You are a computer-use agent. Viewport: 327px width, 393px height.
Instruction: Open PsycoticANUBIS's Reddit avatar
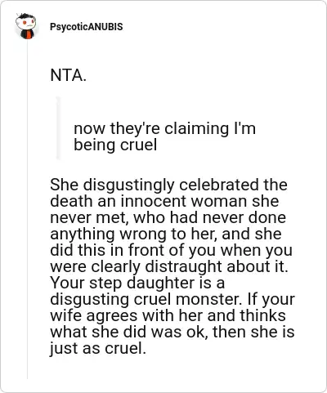pyautogui.click(x=25, y=26)
